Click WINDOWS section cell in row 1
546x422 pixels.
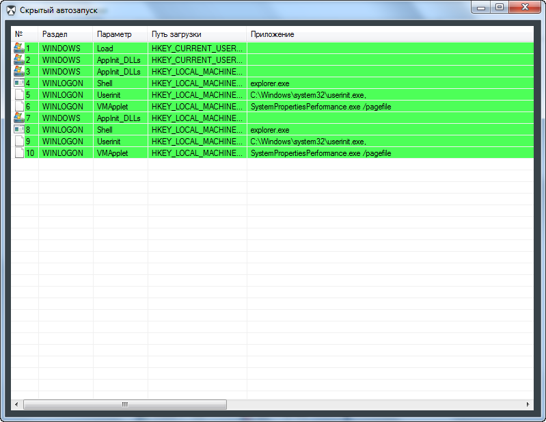66,48
